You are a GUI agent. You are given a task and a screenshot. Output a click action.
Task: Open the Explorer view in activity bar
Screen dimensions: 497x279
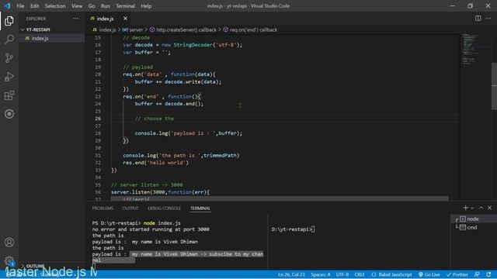9,21
